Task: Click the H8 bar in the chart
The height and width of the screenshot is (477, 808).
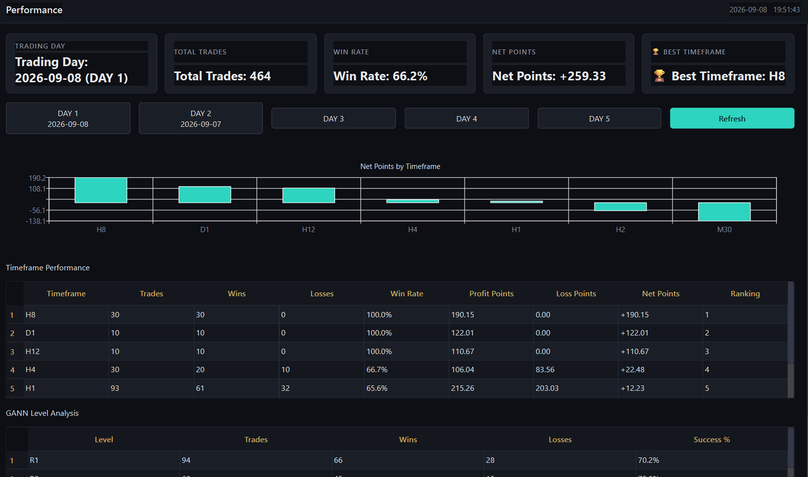Action: [101, 190]
